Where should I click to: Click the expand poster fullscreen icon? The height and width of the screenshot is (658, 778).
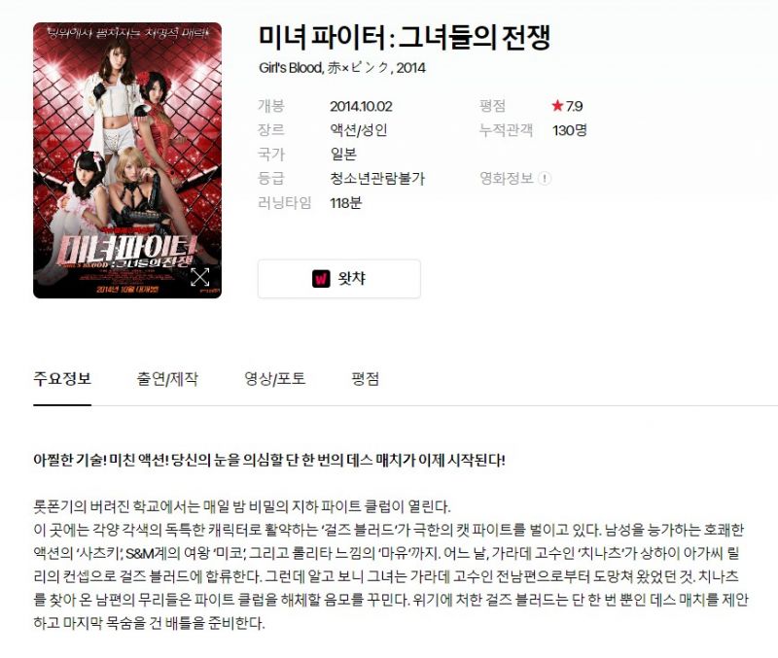coord(200,277)
